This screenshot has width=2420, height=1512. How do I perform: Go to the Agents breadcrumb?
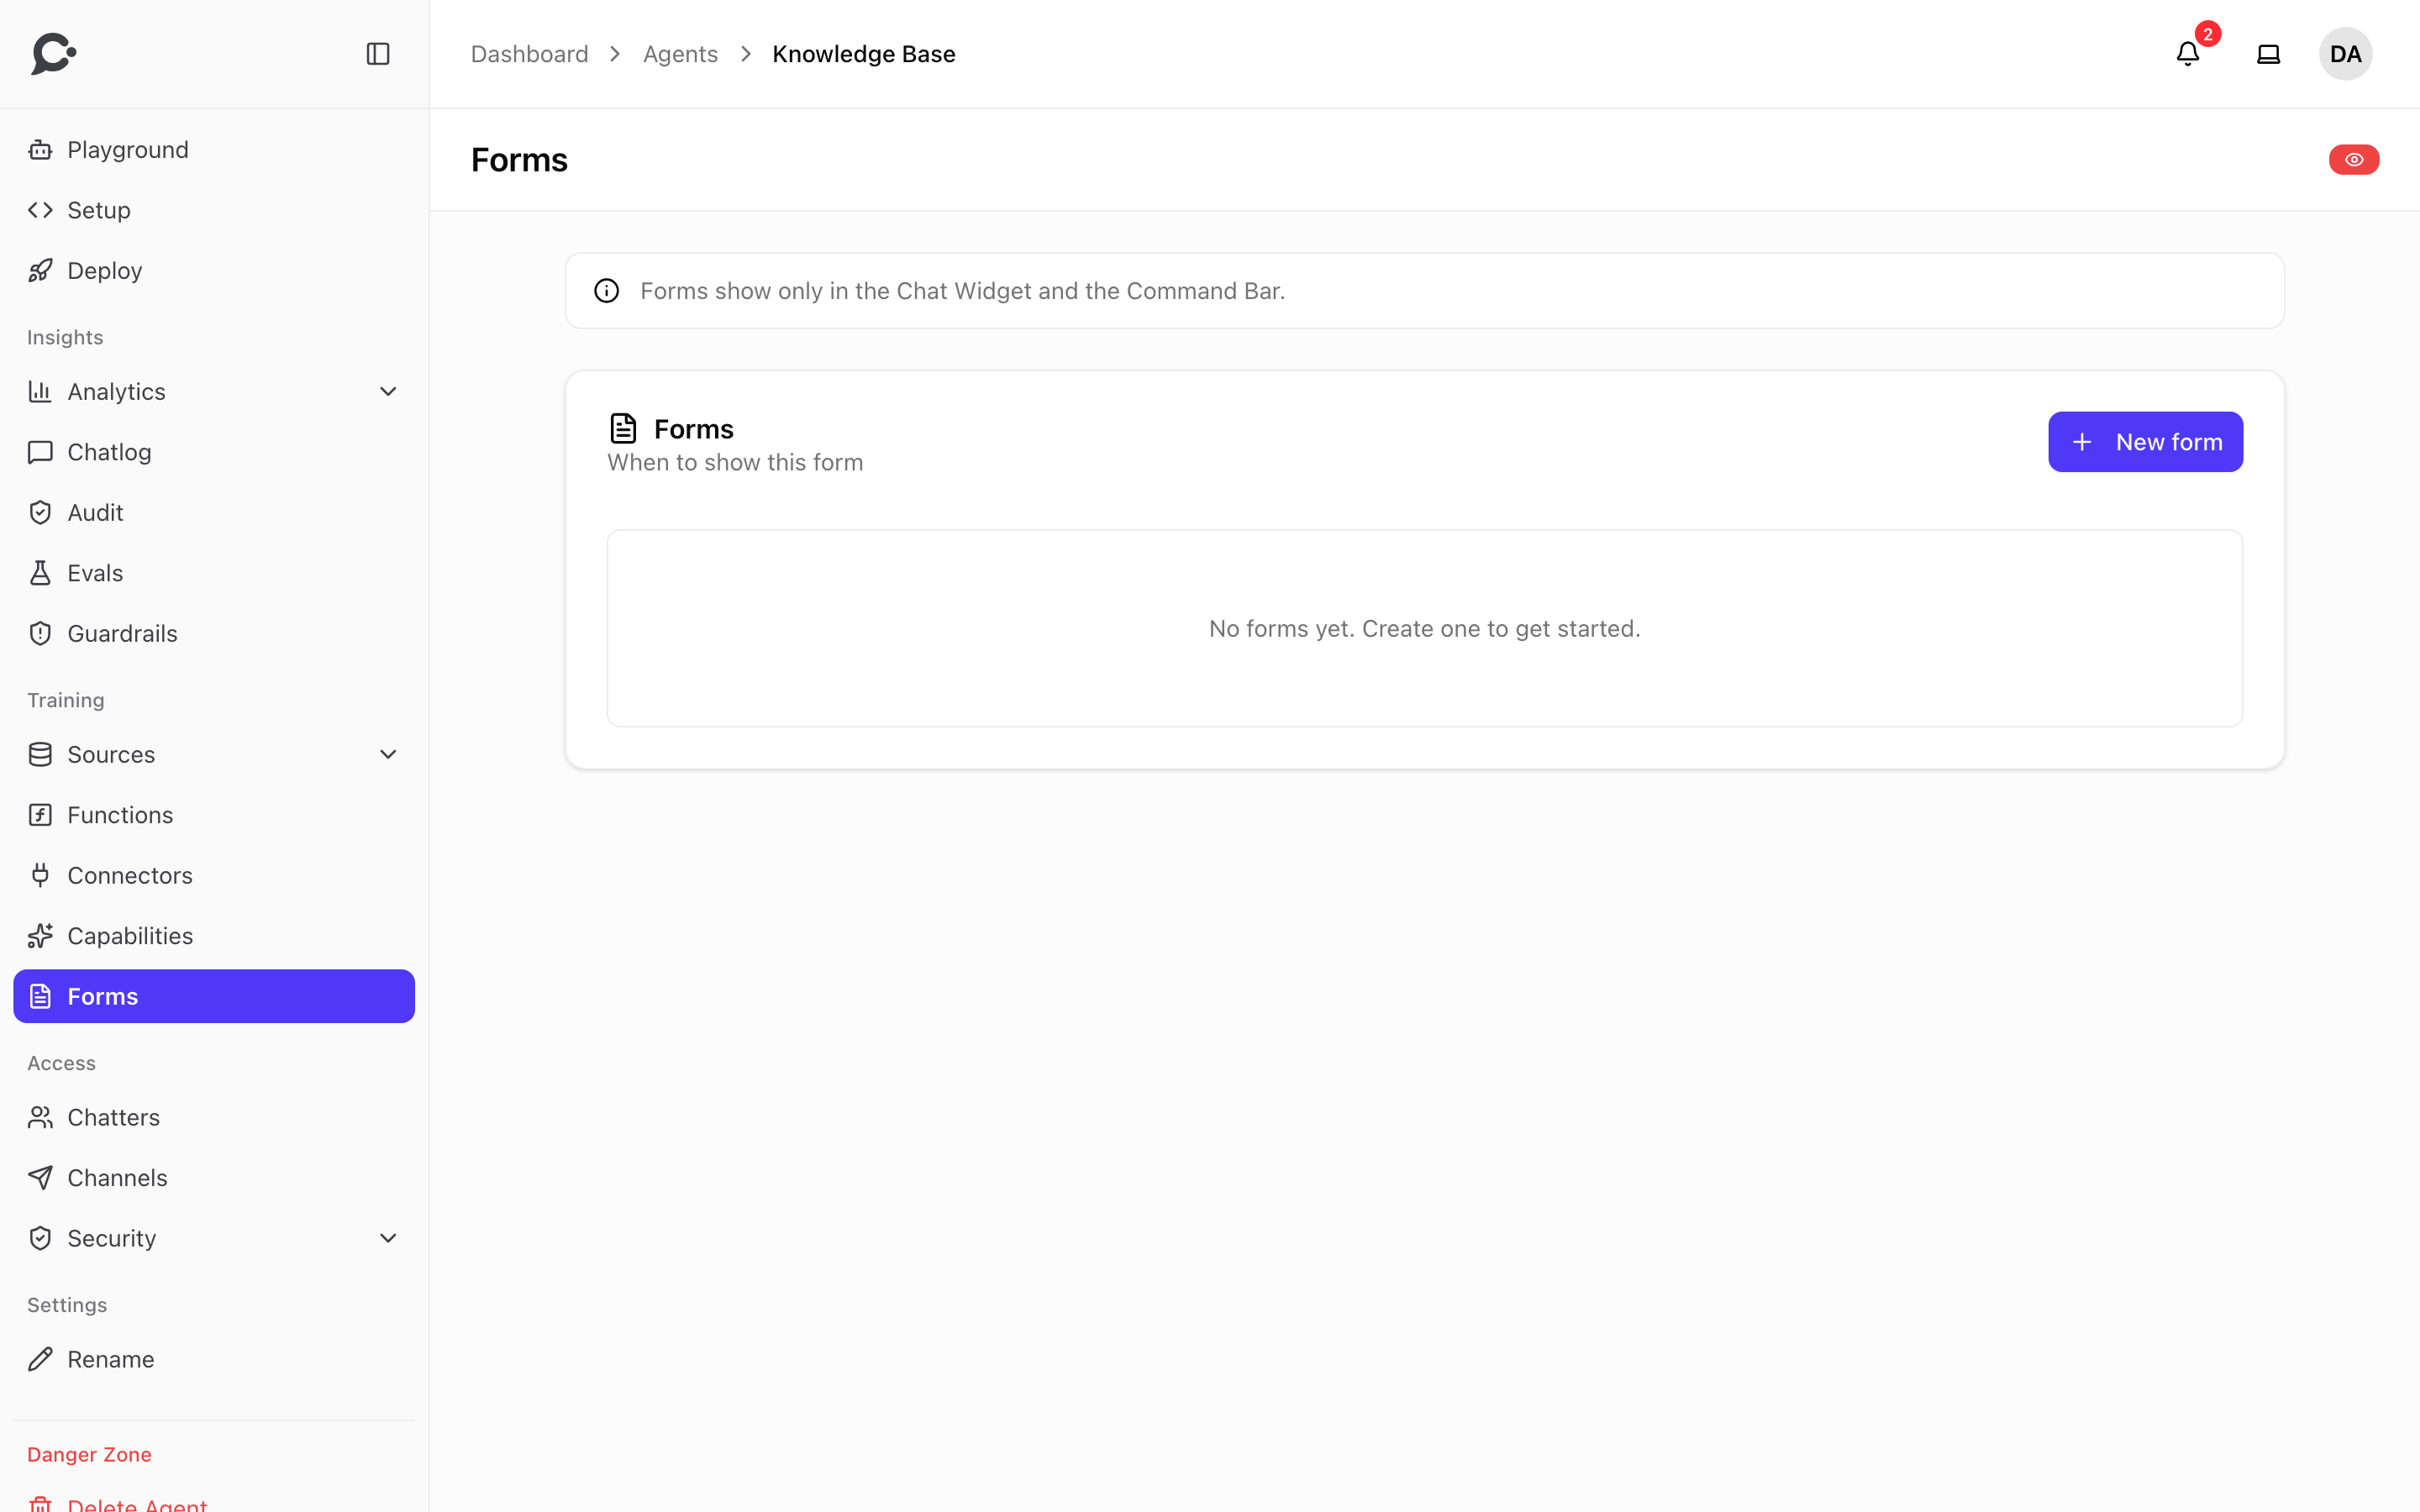pyautogui.click(x=680, y=54)
